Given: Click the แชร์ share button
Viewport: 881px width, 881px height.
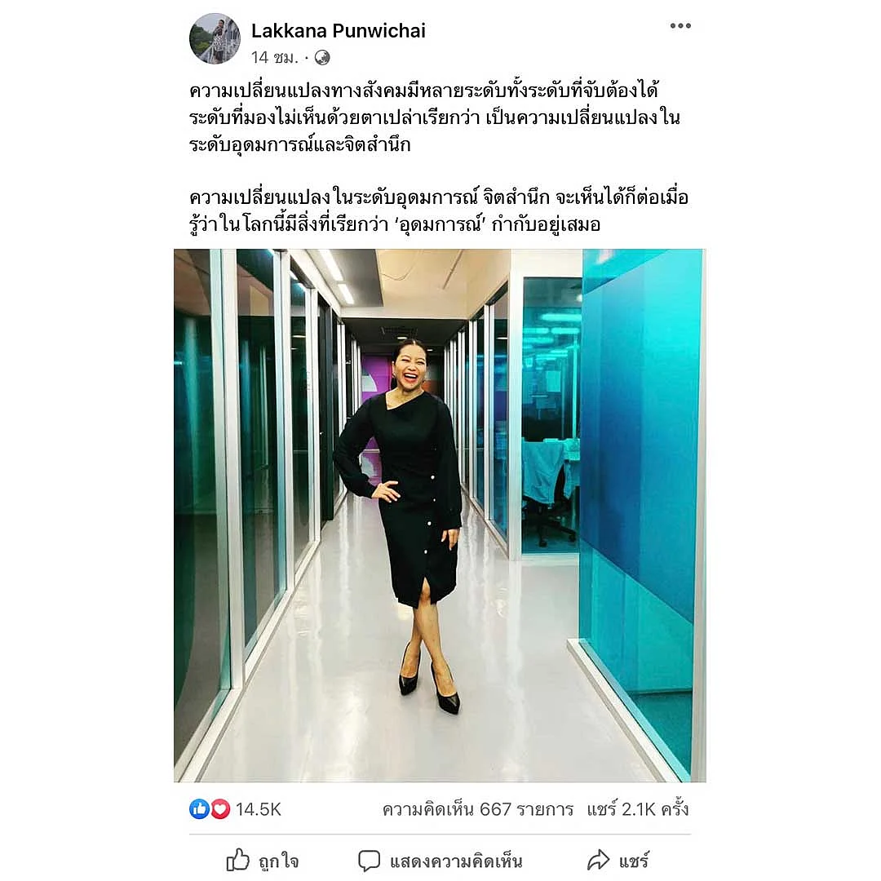Looking at the screenshot, I should click(618, 861).
